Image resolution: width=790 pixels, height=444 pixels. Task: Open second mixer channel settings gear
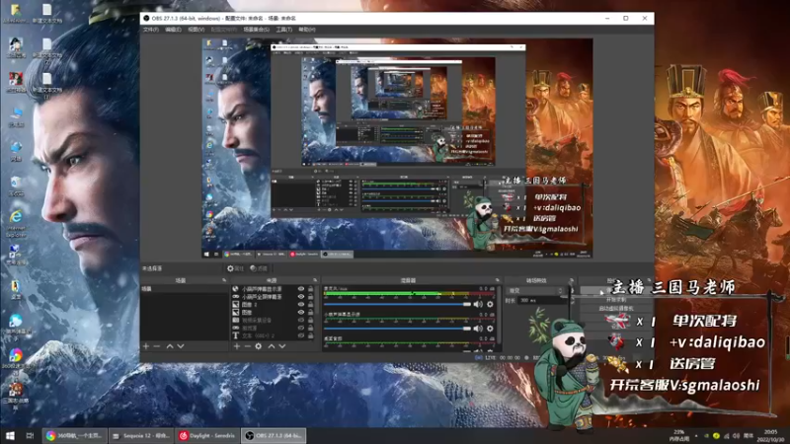pos(490,329)
